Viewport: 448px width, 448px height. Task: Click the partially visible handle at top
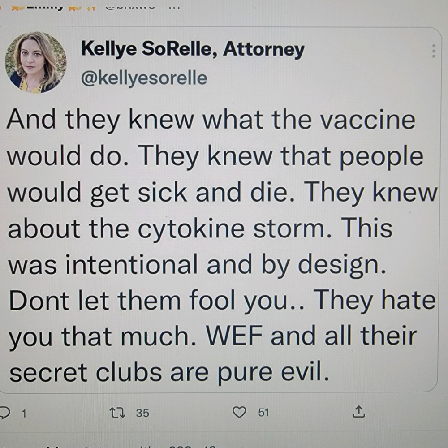(130, 6)
